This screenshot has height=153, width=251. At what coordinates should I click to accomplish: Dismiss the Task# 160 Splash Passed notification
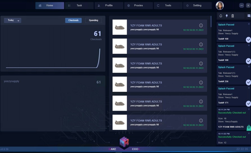pos(249,24)
